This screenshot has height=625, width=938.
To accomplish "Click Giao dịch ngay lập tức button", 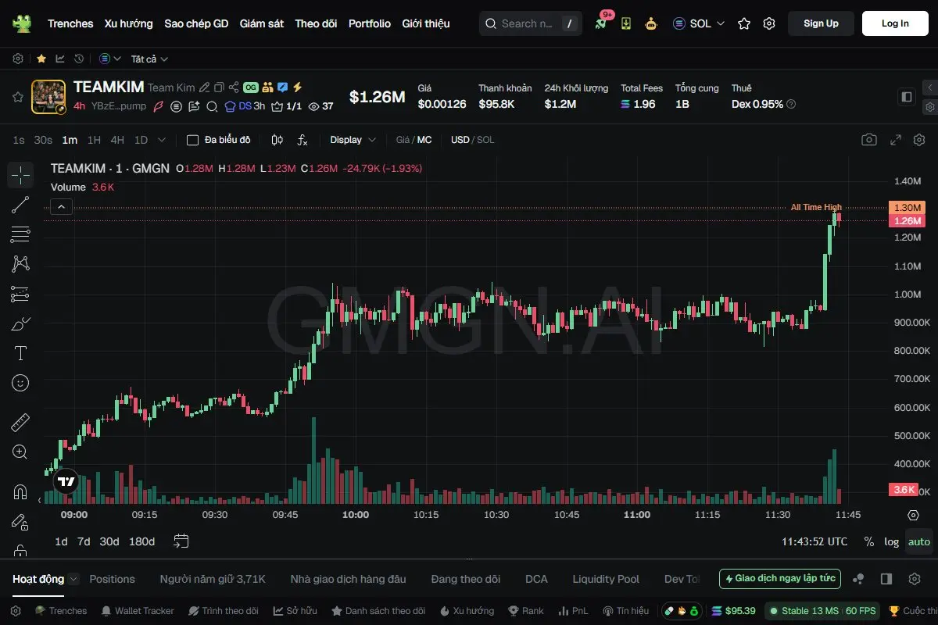I will point(780,579).
